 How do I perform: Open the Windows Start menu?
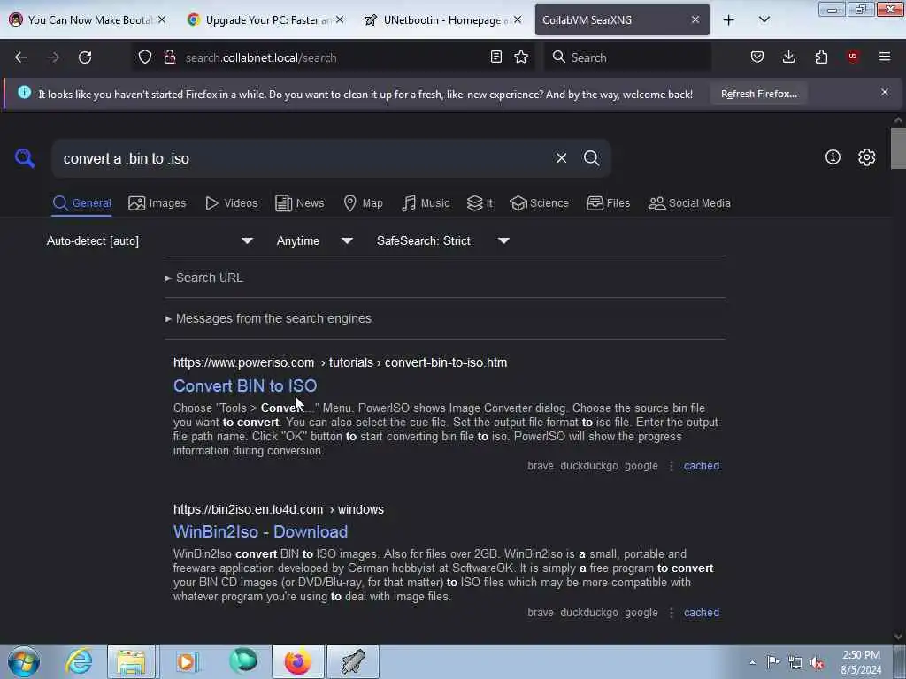click(x=24, y=661)
